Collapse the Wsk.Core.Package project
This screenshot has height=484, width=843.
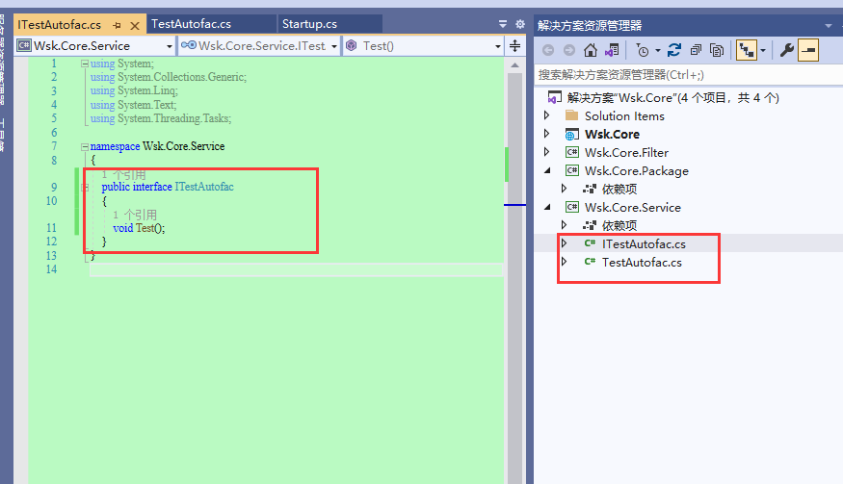pyautogui.click(x=547, y=170)
